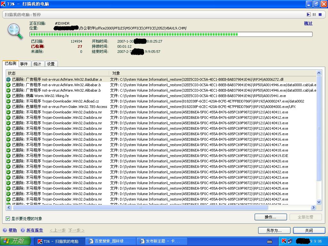This screenshot has height=246, width=328.
Task: Open the 所有报告 link
Action: click(x=35, y=230)
